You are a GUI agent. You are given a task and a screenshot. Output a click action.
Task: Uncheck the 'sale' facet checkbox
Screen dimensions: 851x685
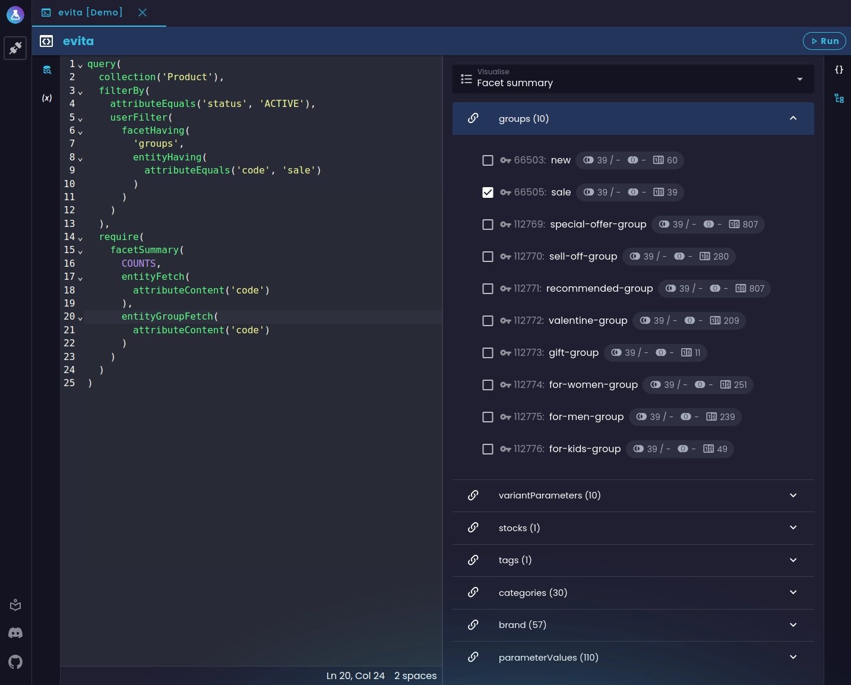(488, 192)
